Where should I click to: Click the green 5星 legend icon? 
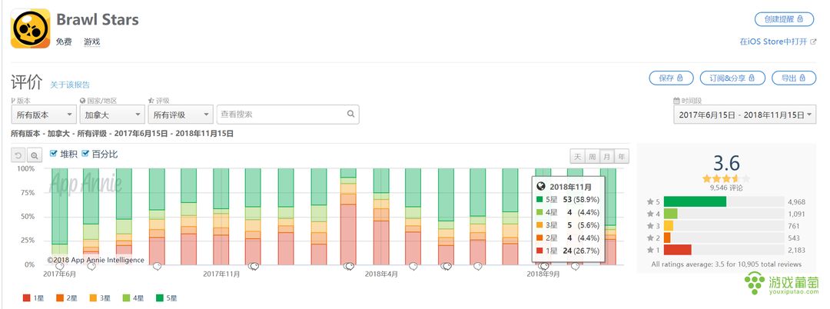(x=158, y=298)
